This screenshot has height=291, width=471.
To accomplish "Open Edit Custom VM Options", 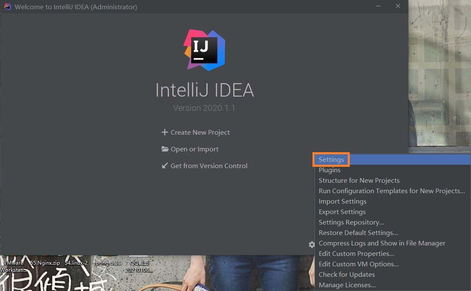I will [x=392, y=264].
